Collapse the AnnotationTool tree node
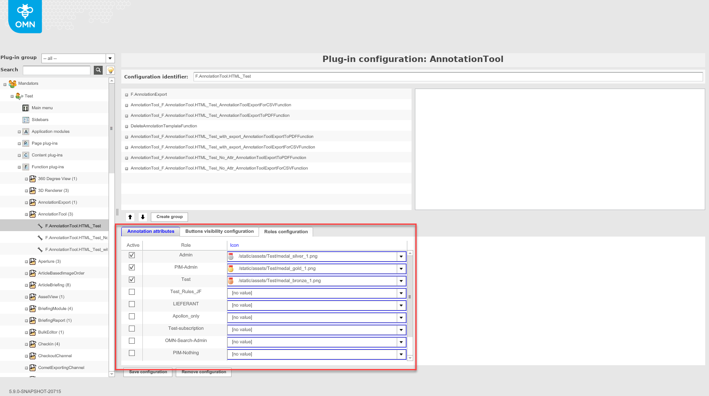The height and width of the screenshot is (396, 709). [x=26, y=214]
